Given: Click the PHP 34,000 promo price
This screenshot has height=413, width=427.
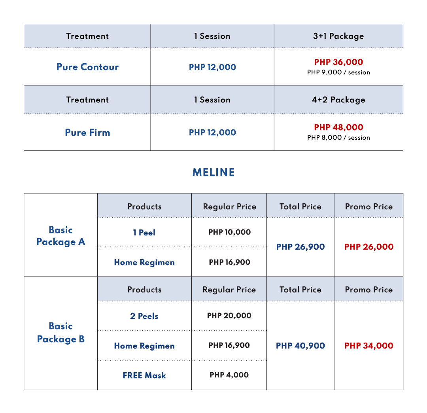Looking at the screenshot, I should coord(368,346).
